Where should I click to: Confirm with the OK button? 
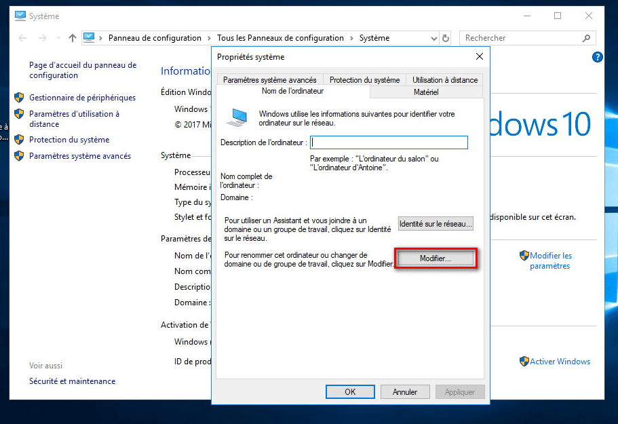(350, 391)
